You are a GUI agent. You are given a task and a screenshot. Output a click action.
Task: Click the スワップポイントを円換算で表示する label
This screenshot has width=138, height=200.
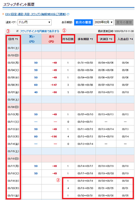pyautogui.click(x=40, y=31)
